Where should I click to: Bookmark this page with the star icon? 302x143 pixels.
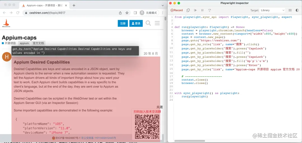(x=127, y=13)
